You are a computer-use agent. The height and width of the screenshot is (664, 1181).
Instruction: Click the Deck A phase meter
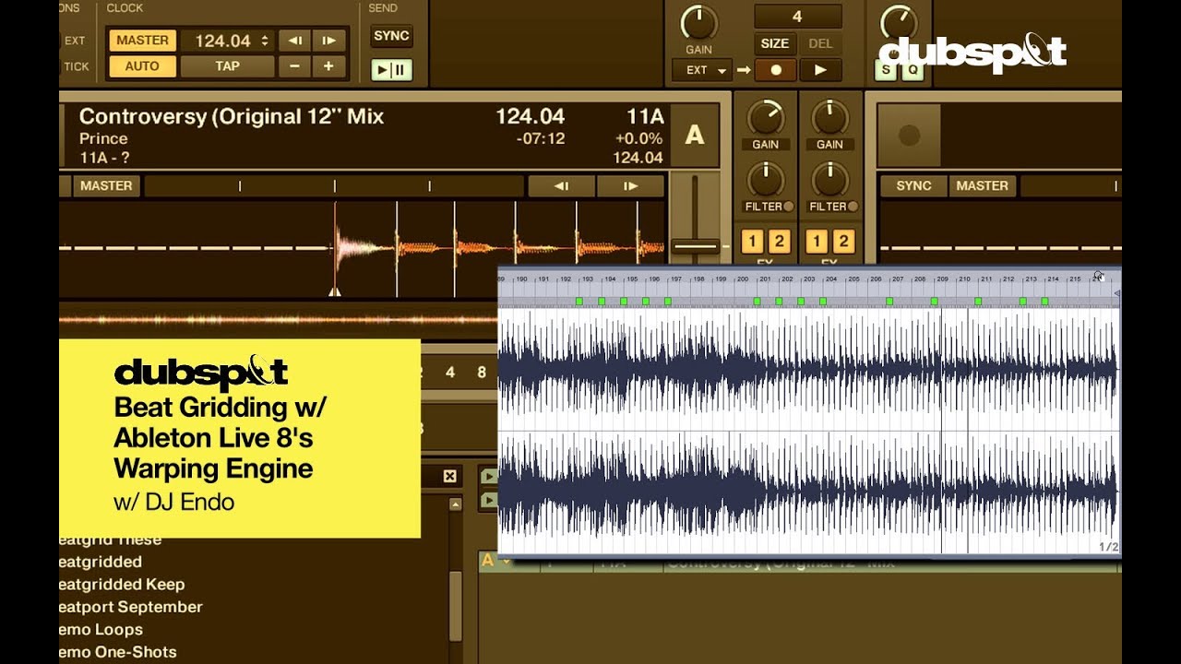click(334, 186)
